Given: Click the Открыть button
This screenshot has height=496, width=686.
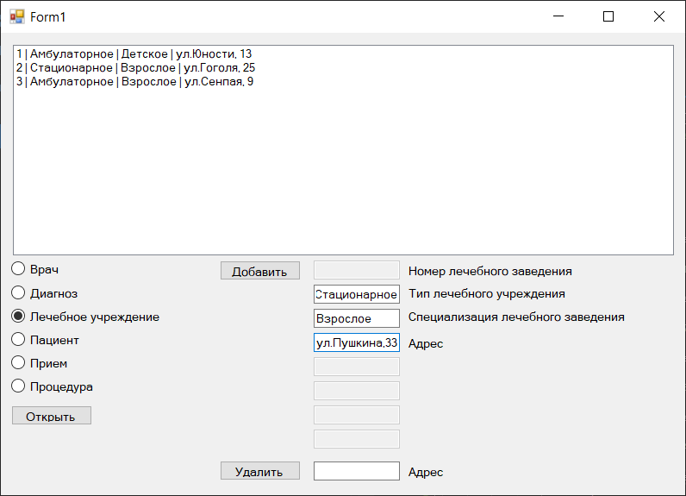Looking at the screenshot, I should coord(51,416).
